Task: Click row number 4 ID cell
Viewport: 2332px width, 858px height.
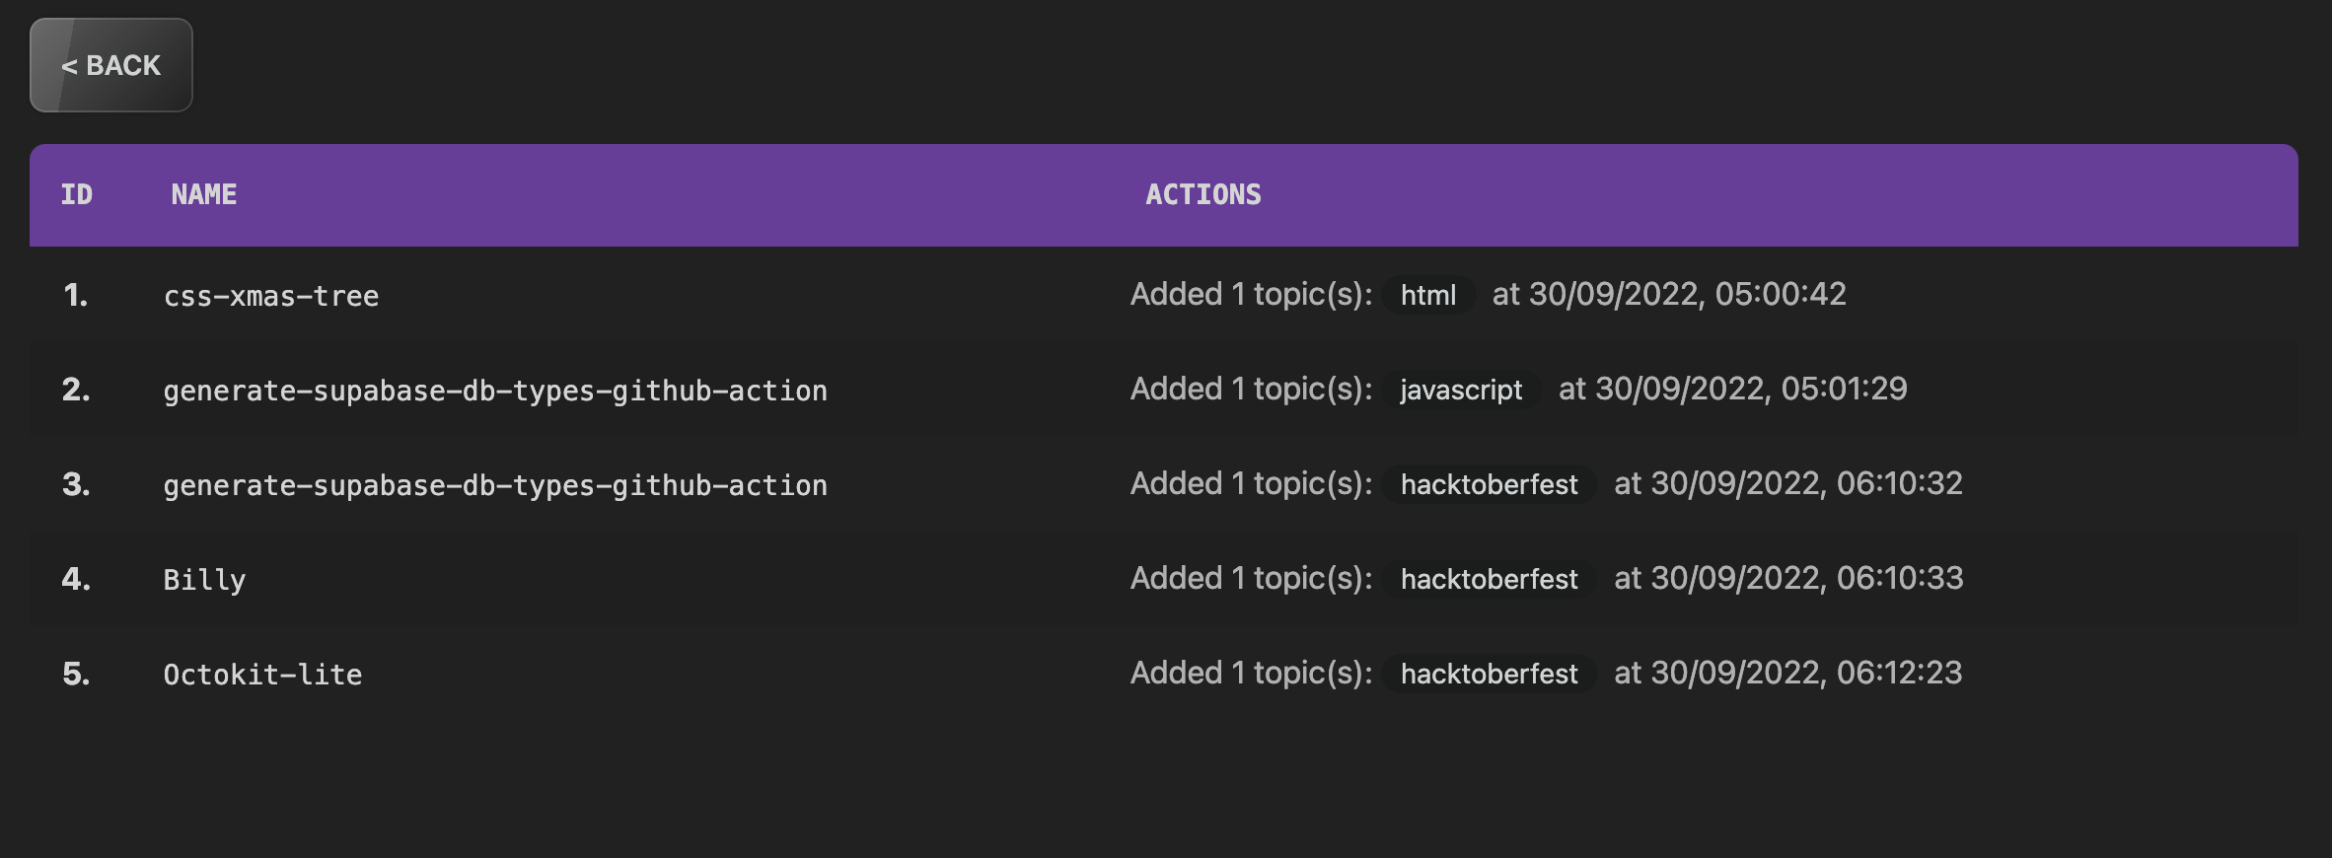Action: tap(76, 579)
